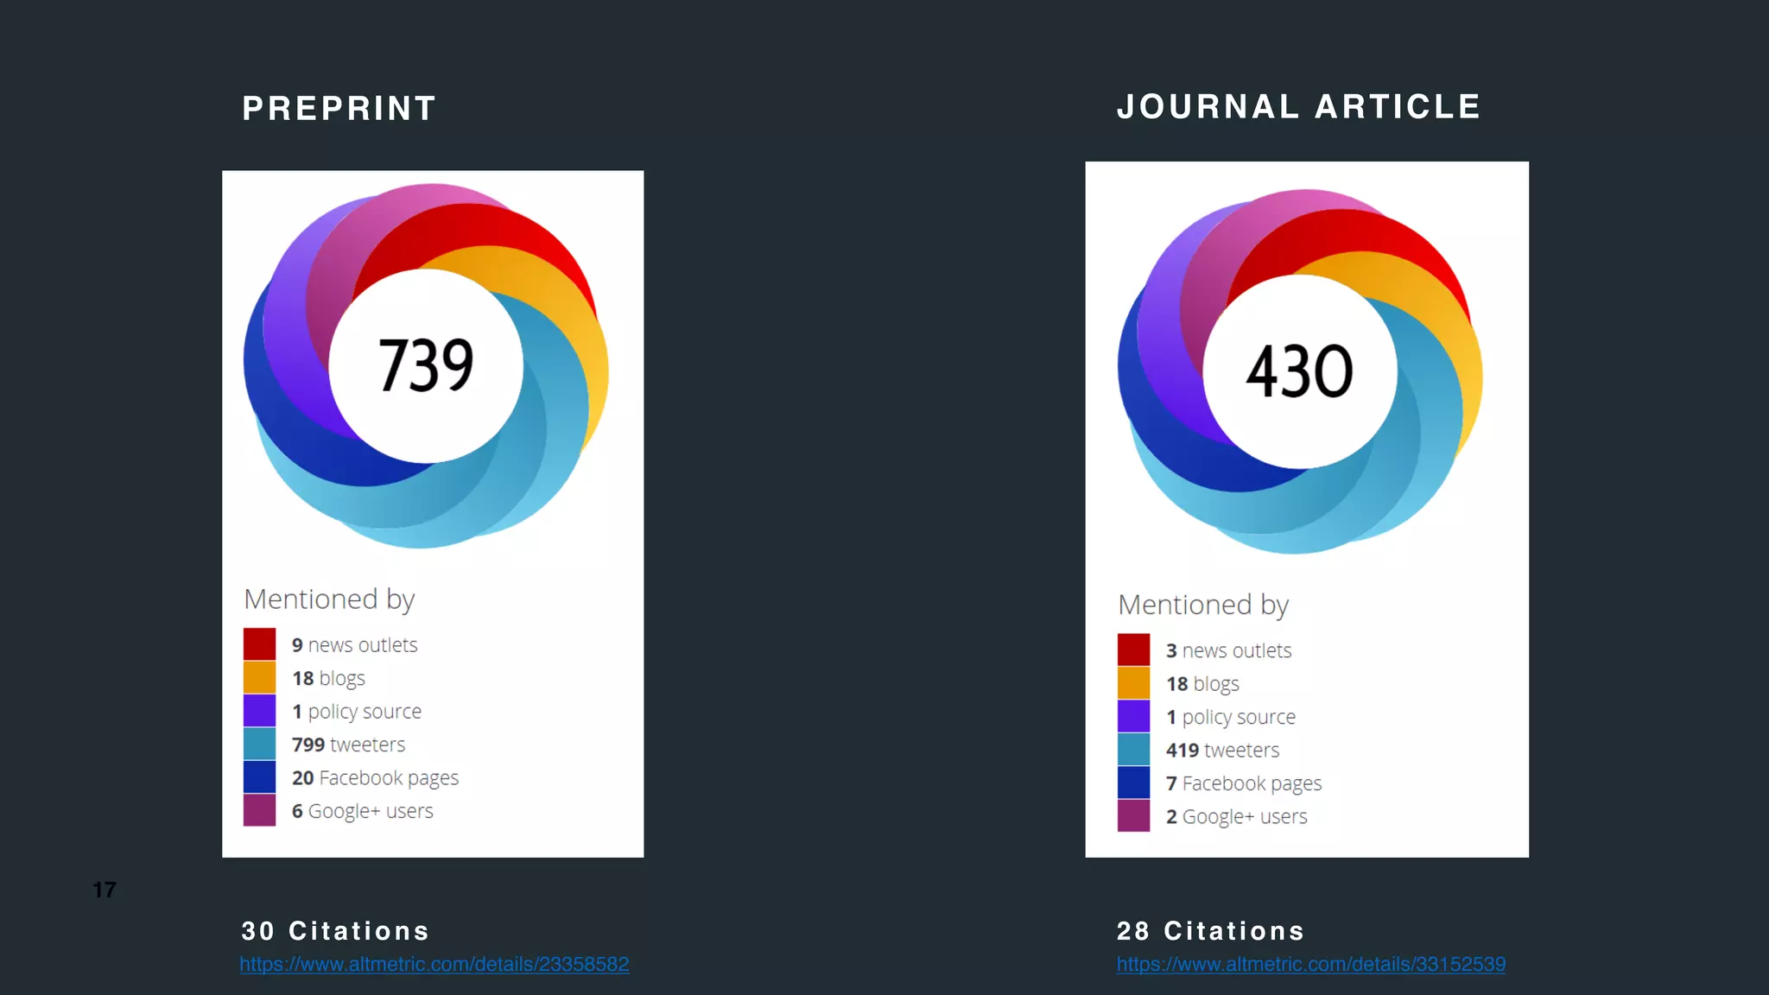Select the text '20 Facebook pages'

point(375,778)
